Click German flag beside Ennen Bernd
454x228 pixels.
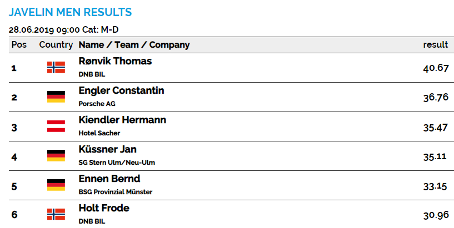coord(56,185)
